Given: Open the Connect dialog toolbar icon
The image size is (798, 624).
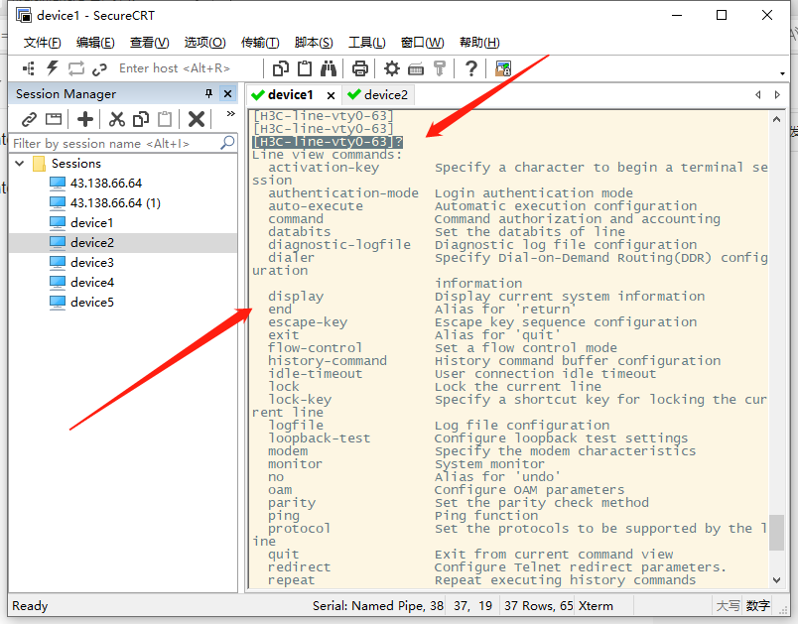Looking at the screenshot, I should [29, 68].
